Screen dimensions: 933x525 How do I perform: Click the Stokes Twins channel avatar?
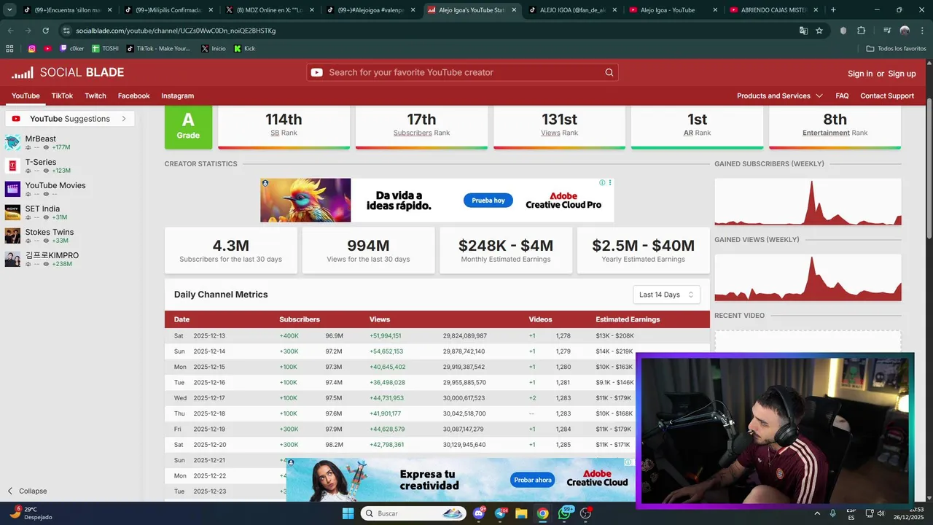click(x=12, y=236)
